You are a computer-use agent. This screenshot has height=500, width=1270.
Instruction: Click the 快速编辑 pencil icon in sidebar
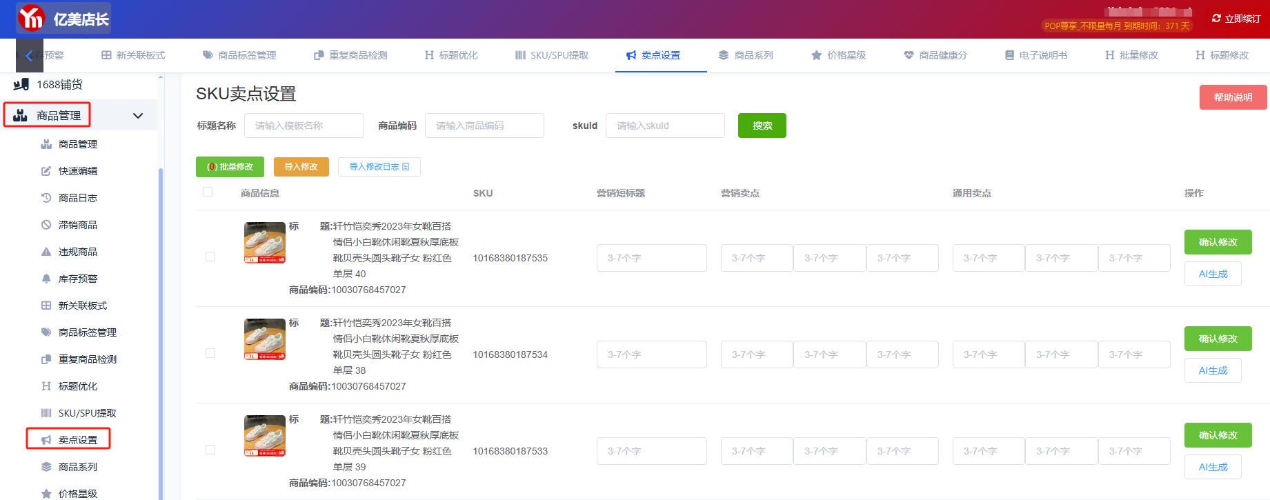(46, 171)
